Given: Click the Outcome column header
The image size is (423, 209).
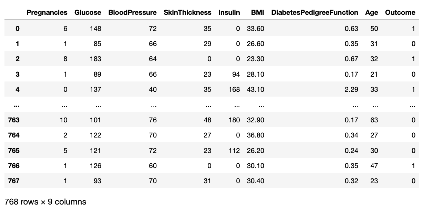Looking at the screenshot, I should pos(400,13).
